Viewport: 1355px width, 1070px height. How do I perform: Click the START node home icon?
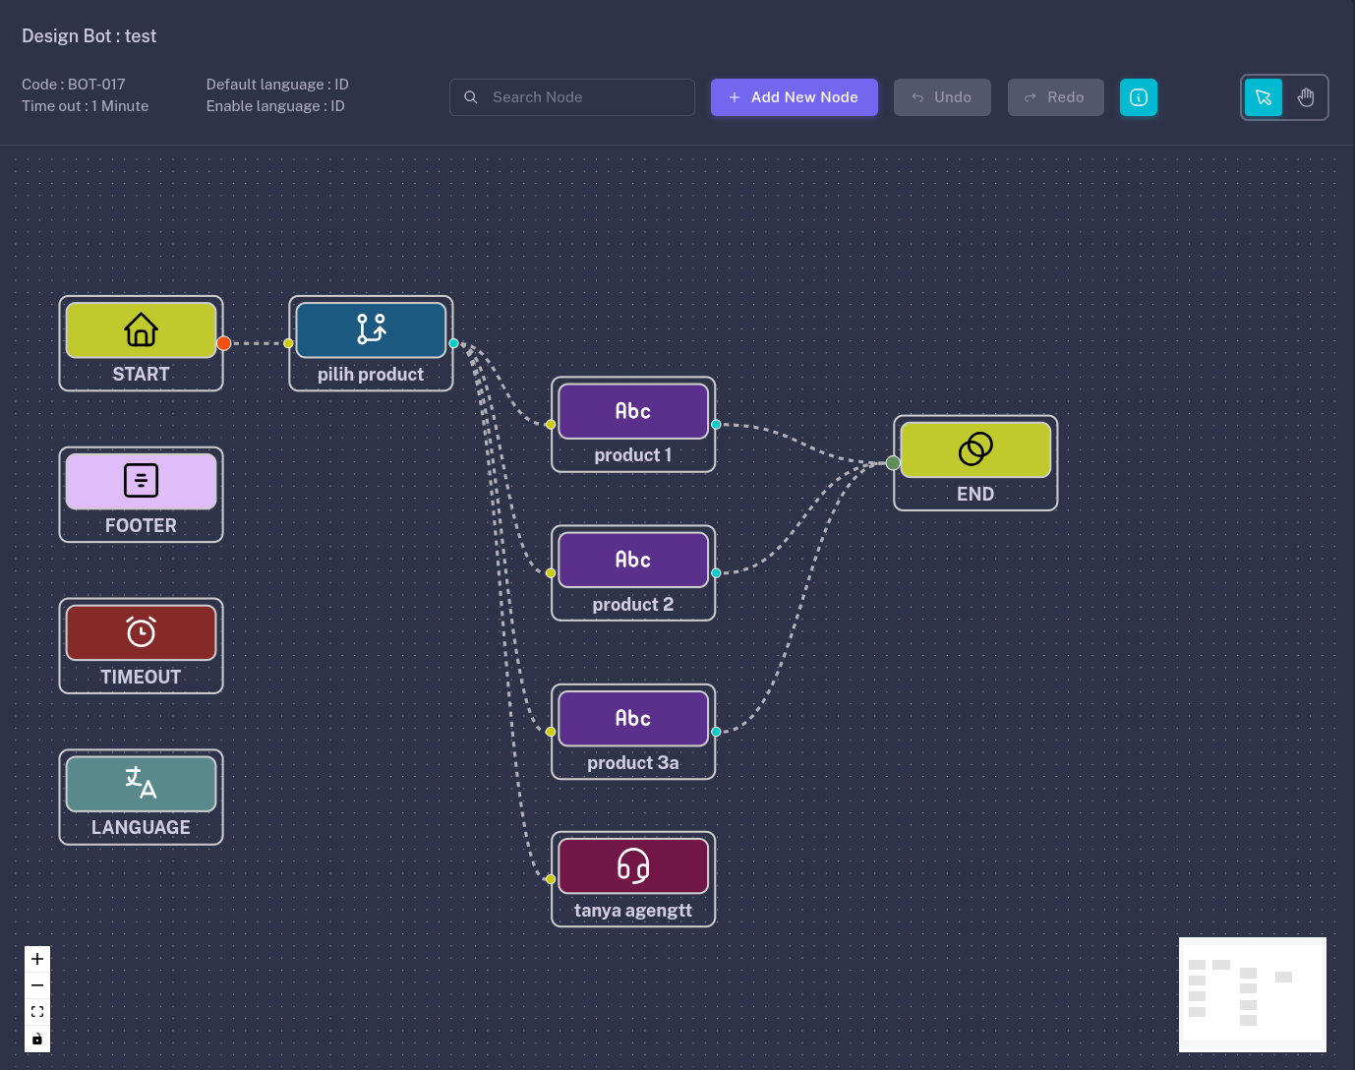(x=141, y=330)
